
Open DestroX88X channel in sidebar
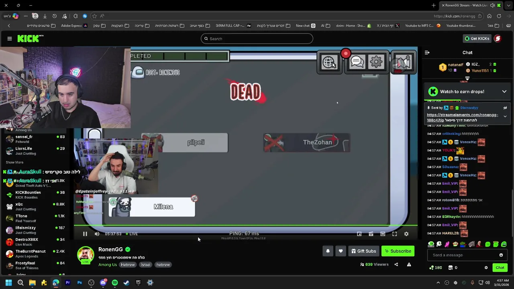[x=35, y=242]
